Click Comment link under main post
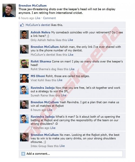Viewport: 135px width, 162px height. click(49, 18)
